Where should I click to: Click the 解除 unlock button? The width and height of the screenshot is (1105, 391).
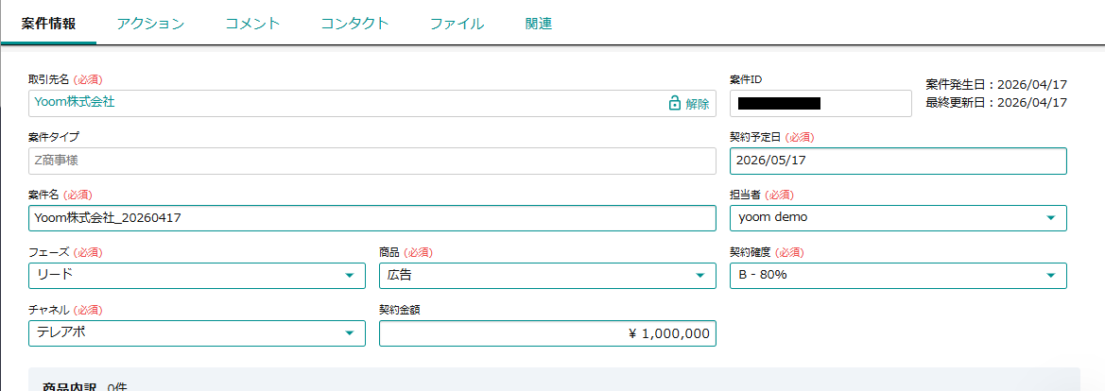point(697,104)
